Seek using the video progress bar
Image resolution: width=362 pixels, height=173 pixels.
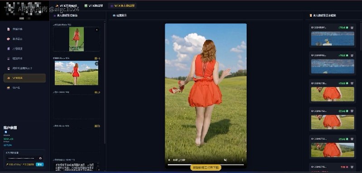click(206, 164)
